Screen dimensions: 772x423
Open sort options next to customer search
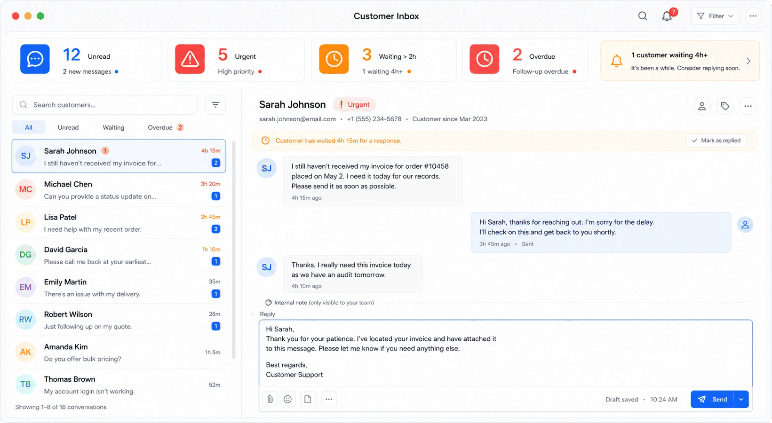(x=215, y=105)
